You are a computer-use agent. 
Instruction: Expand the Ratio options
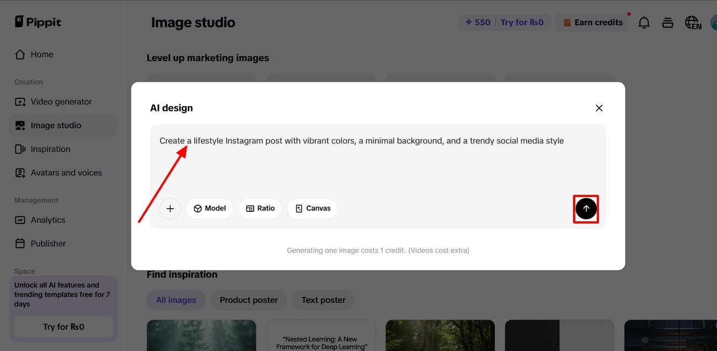tap(260, 209)
